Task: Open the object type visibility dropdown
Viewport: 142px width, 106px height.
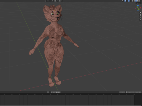Action: tap(122, 1)
